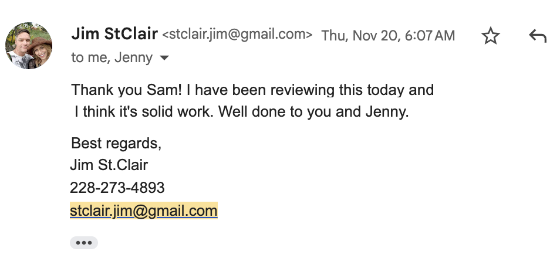Click the reply arrow icon
The height and width of the screenshot is (258, 550).
[537, 36]
